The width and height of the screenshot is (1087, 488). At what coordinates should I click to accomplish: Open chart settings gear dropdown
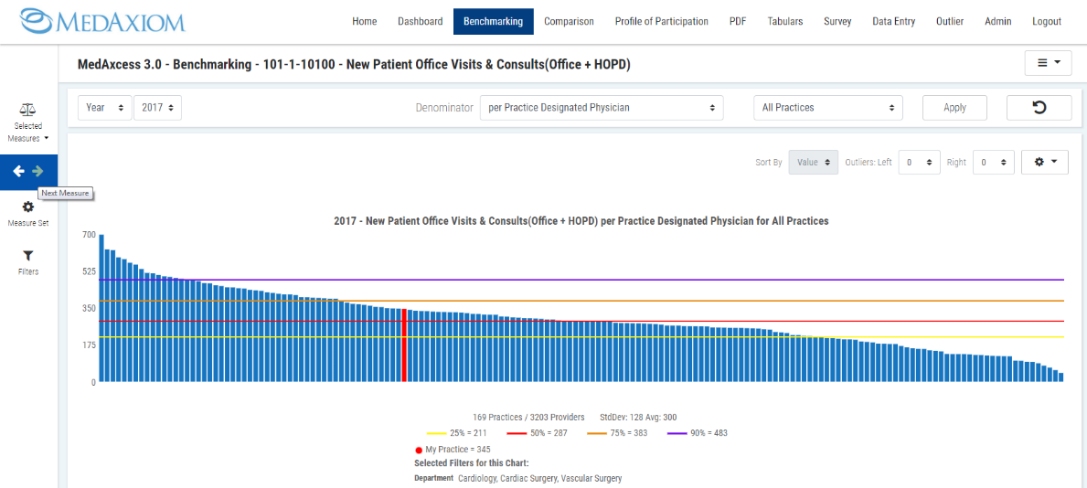point(1044,162)
